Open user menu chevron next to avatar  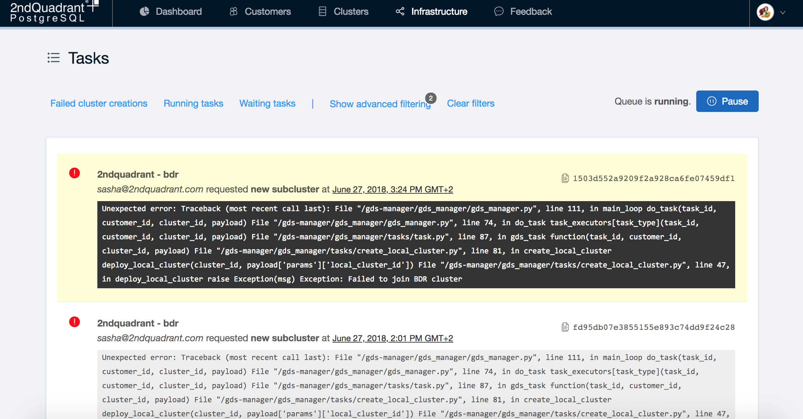[783, 13]
